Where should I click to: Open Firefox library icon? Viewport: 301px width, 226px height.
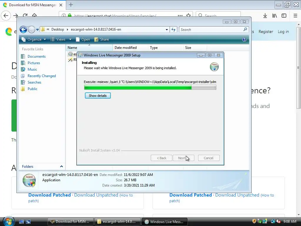point(275,16)
